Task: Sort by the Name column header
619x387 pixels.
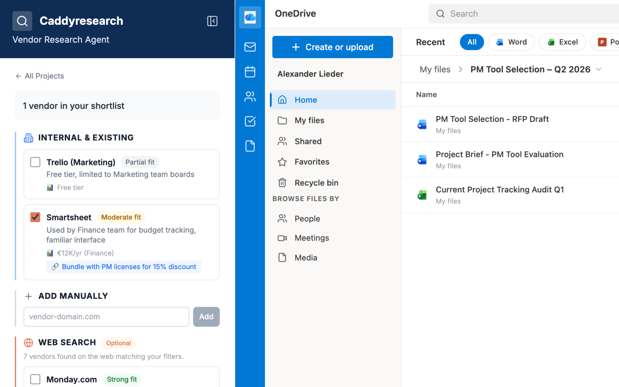Action: click(x=426, y=95)
